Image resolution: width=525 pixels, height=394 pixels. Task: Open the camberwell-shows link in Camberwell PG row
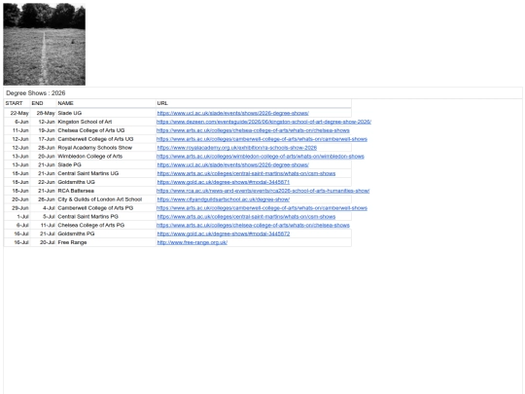[x=262, y=208]
